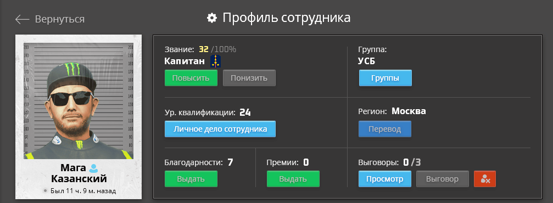Click the online status dot
The width and height of the screenshot is (553, 203).
[45, 191]
